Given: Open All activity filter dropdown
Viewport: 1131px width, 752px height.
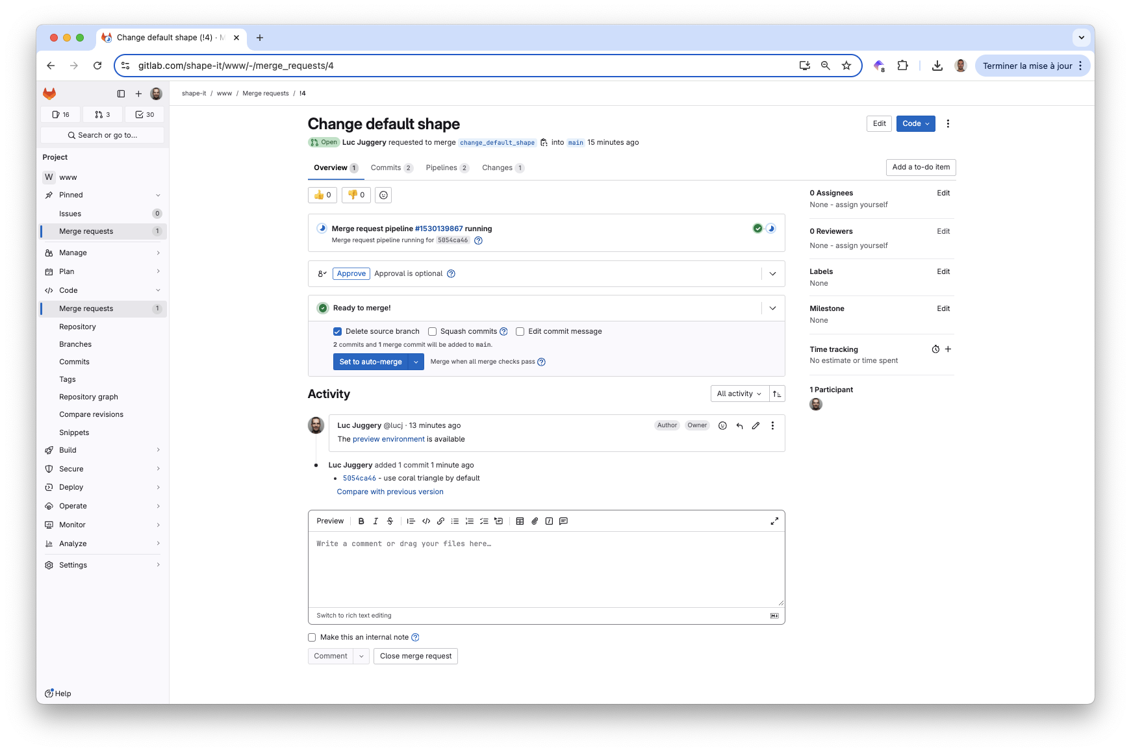Looking at the screenshot, I should click(739, 394).
